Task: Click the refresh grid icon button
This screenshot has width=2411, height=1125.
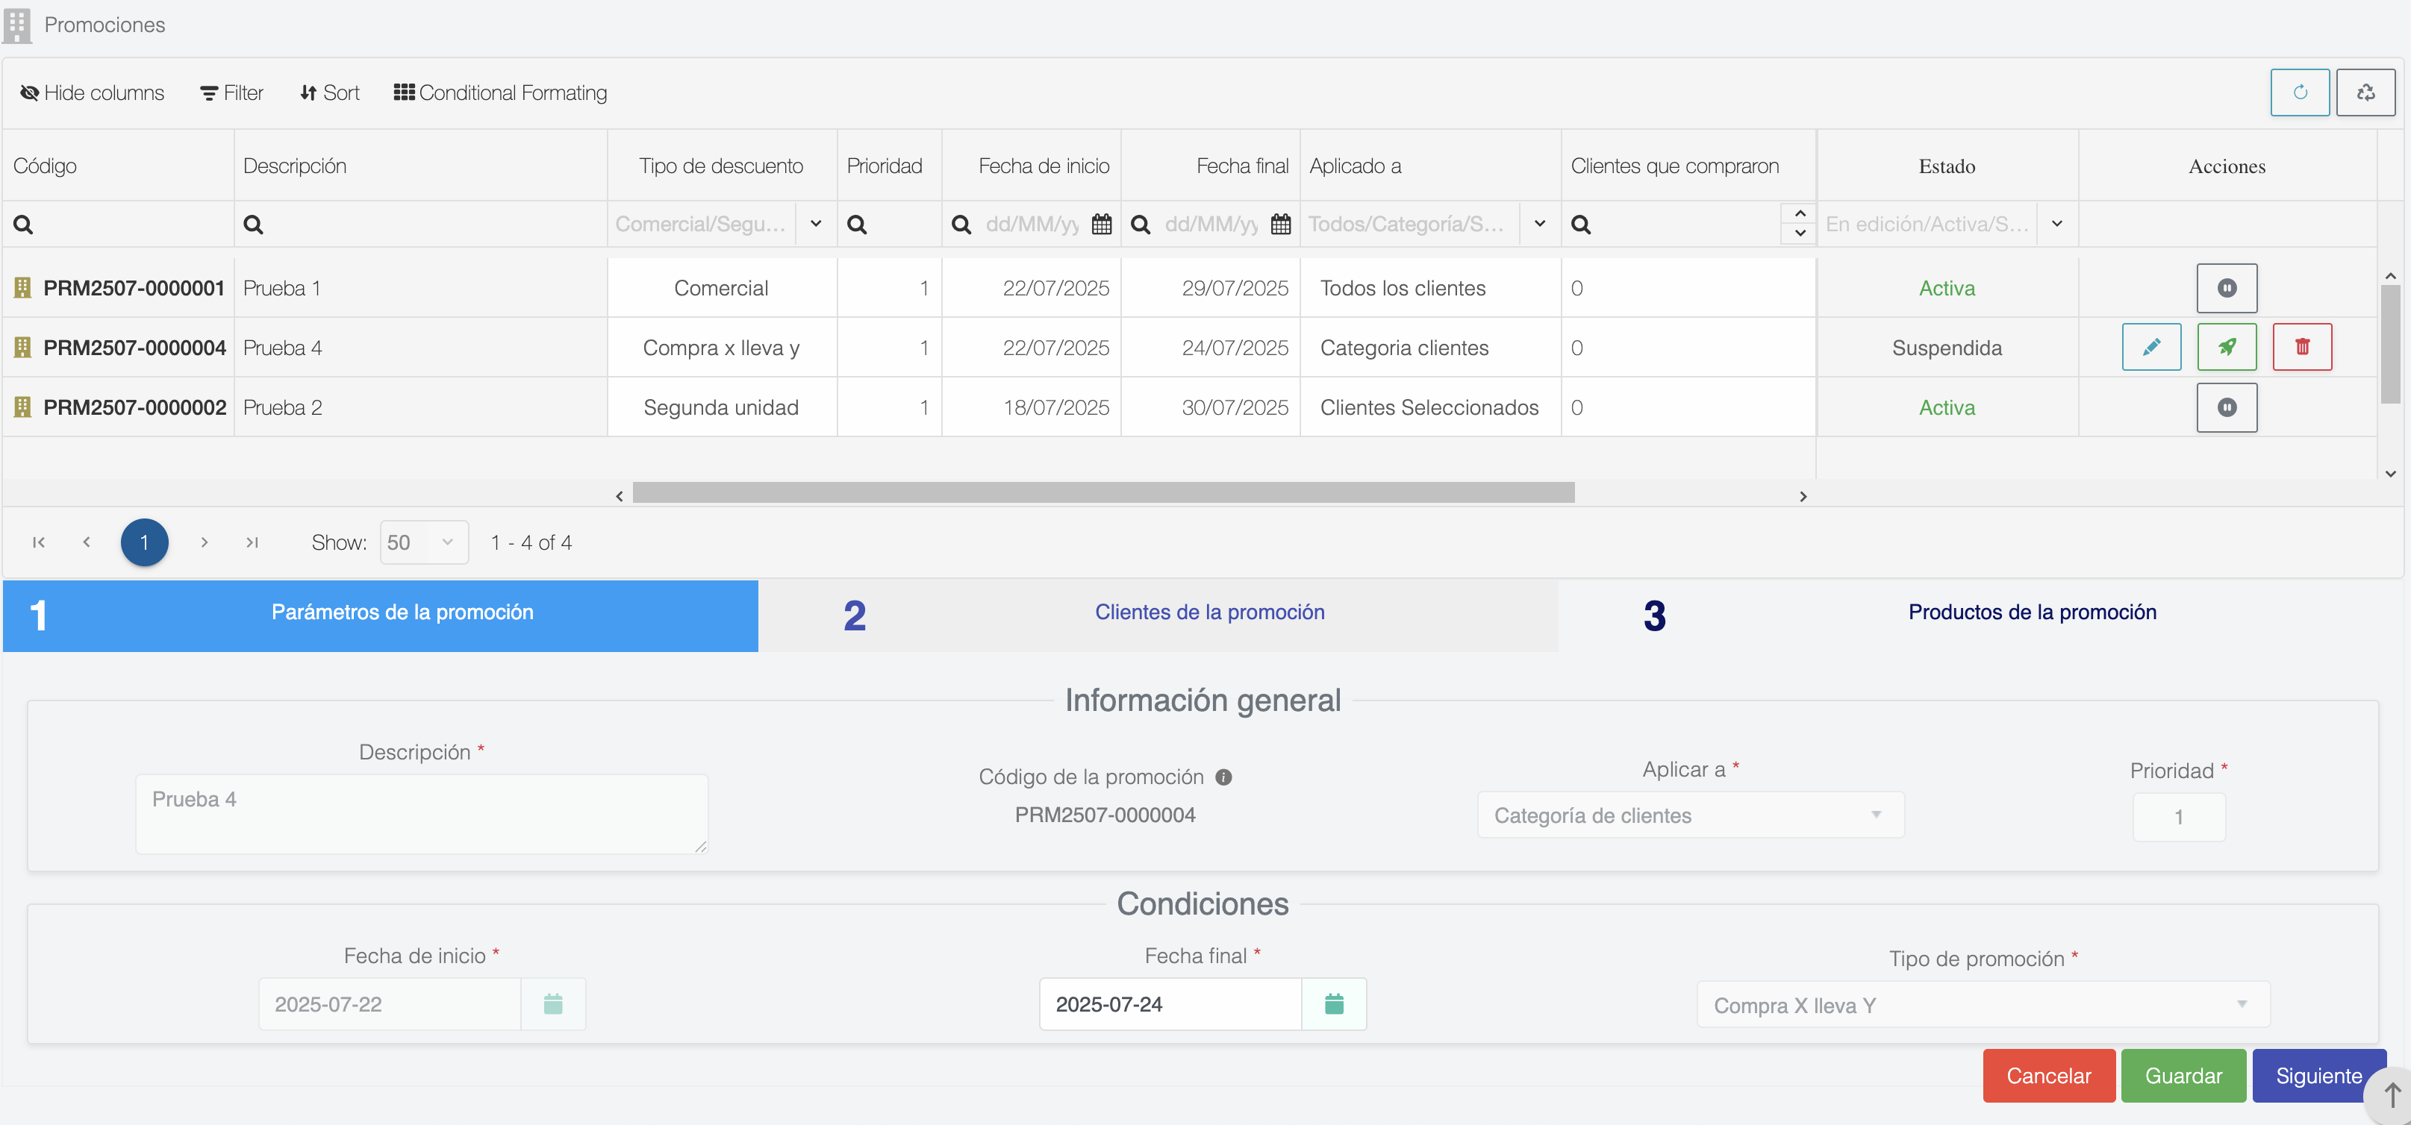Action: [x=2300, y=93]
